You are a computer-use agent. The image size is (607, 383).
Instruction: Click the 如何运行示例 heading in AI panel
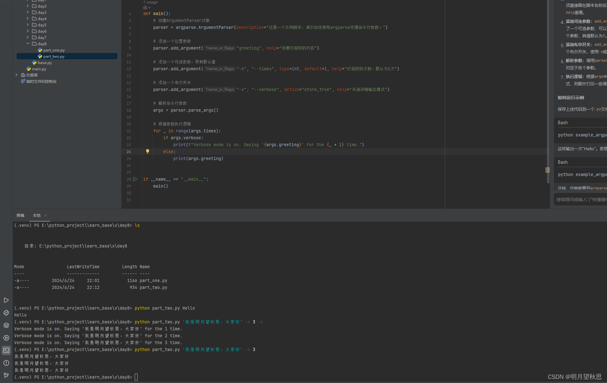pos(571,98)
